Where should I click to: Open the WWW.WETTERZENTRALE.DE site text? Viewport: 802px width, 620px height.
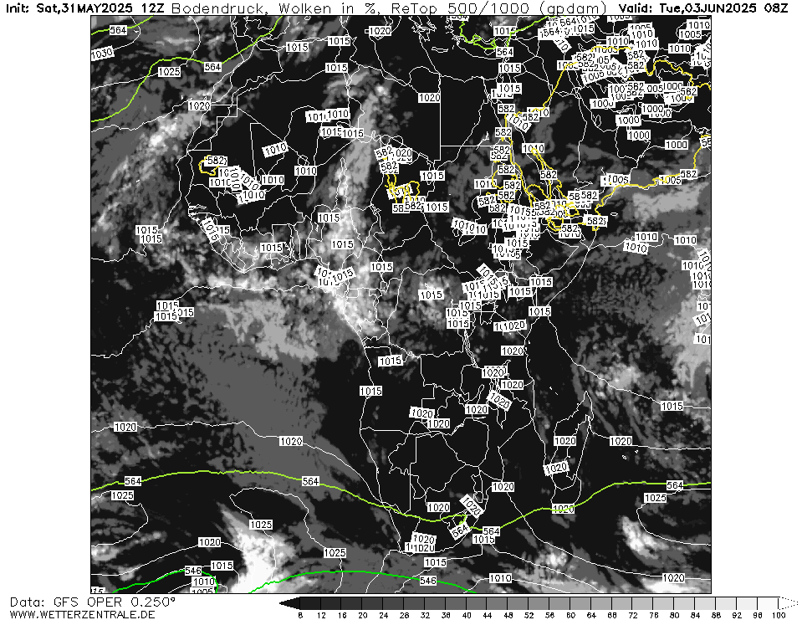pyautogui.click(x=82, y=614)
